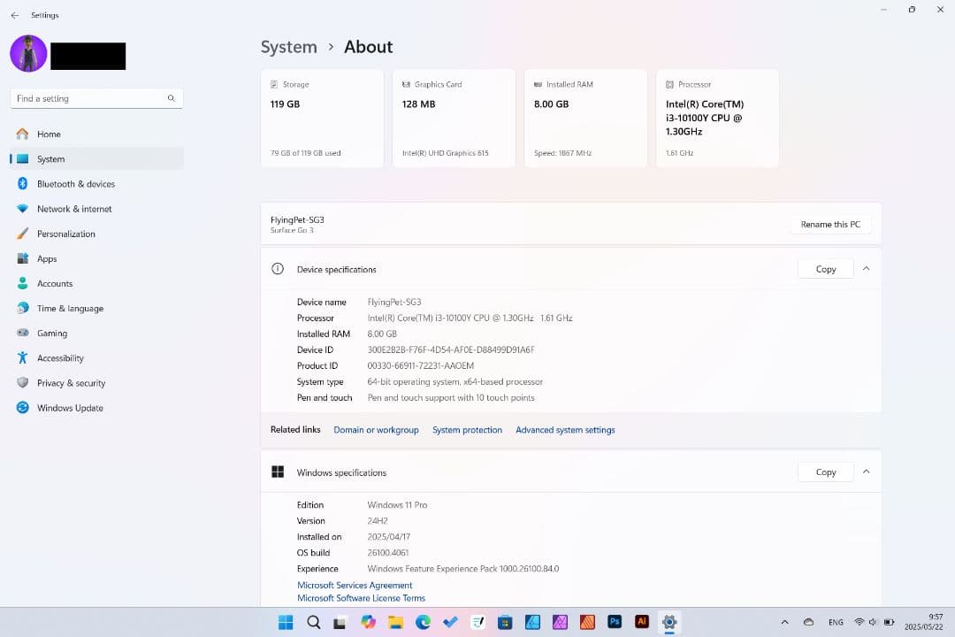Click the Rename this PC button
Viewport: 955px width, 637px height.
click(x=830, y=225)
